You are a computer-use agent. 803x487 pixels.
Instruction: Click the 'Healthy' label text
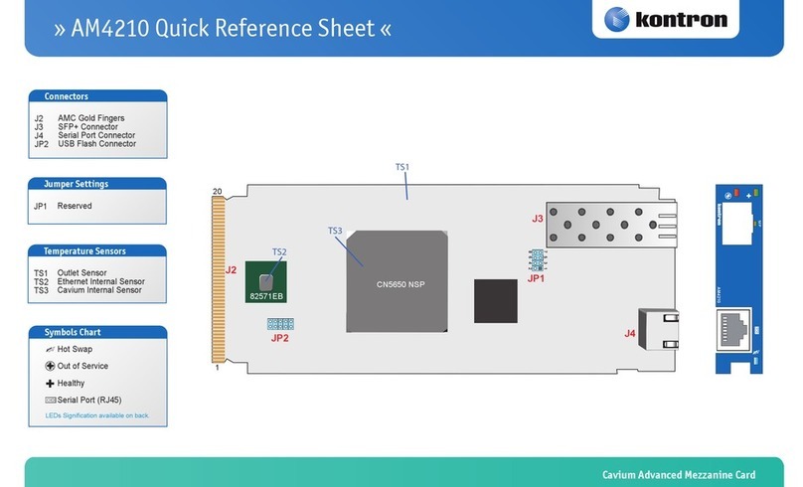[71, 383]
